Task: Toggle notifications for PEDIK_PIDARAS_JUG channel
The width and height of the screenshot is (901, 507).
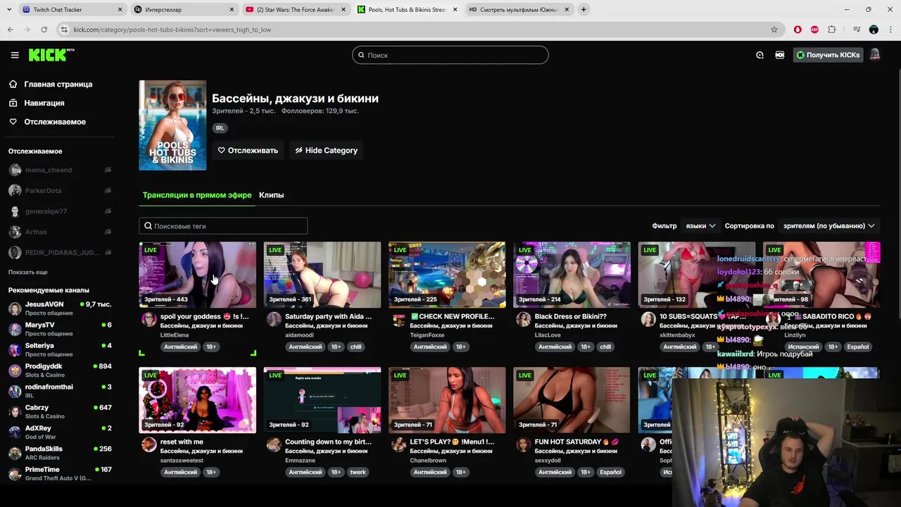Action: tap(108, 252)
